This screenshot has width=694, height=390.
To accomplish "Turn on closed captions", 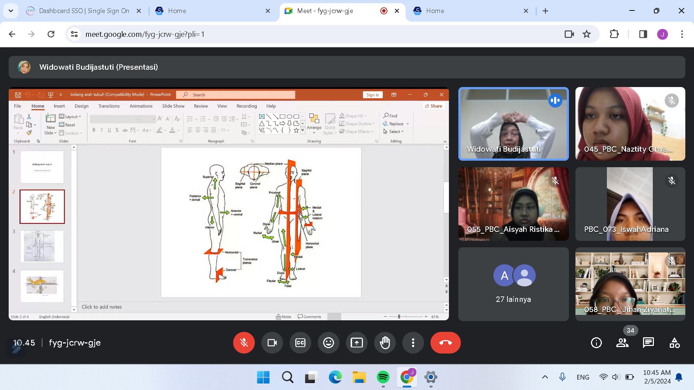I will [x=300, y=343].
